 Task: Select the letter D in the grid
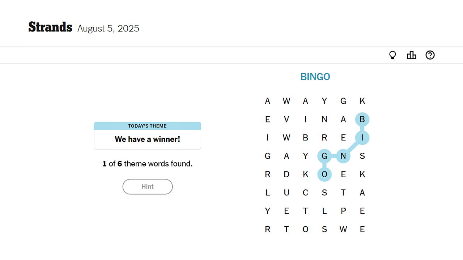pos(286,174)
